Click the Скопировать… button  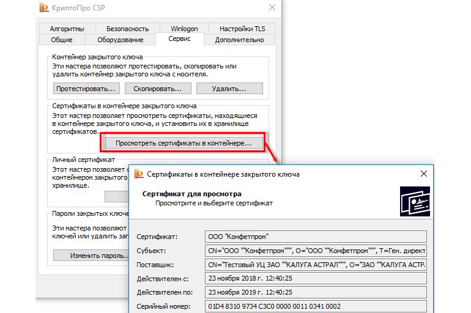pyautogui.click(x=158, y=89)
